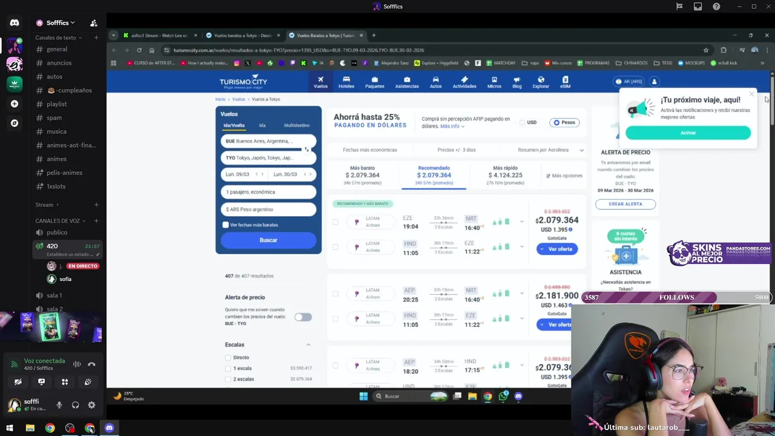775x436 pixels.
Task: Open the Hoteles section on Turismocity
Action: (346, 82)
